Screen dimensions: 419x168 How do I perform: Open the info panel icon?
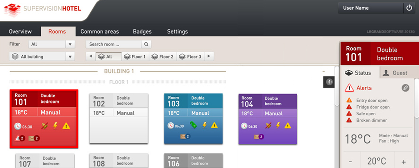pyautogui.click(x=329, y=82)
